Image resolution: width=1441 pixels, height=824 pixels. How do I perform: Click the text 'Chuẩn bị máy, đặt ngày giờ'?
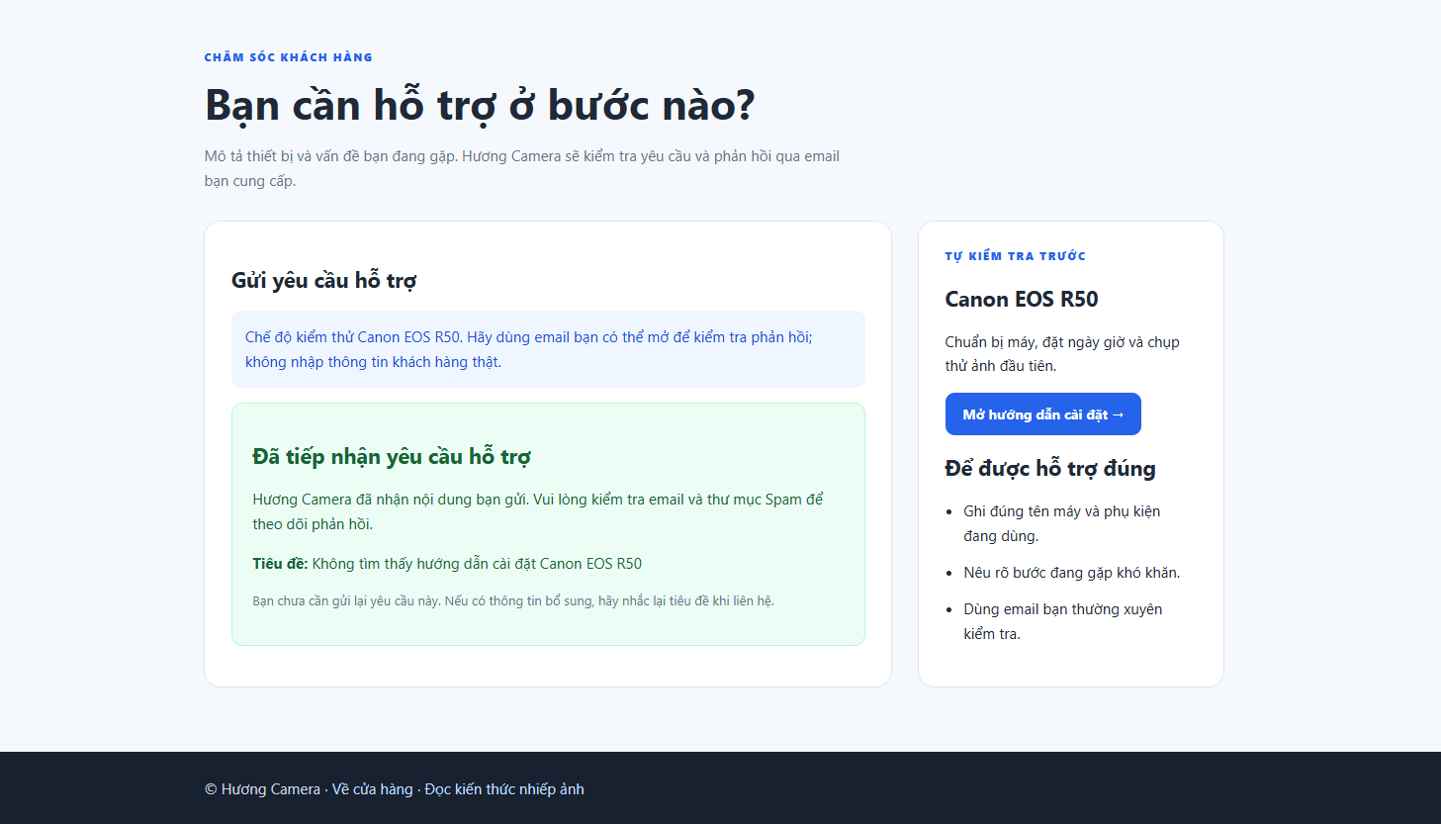click(x=1062, y=354)
